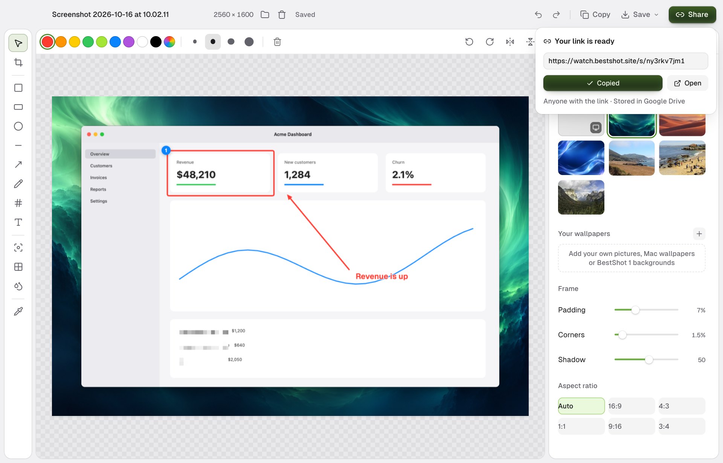Set aspect ratio to 4:3

point(682,406)
